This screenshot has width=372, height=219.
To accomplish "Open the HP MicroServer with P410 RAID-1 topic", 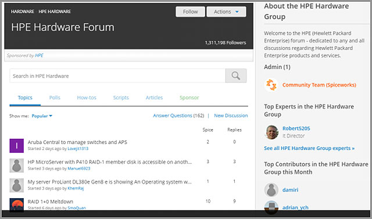I will point(110,162).
